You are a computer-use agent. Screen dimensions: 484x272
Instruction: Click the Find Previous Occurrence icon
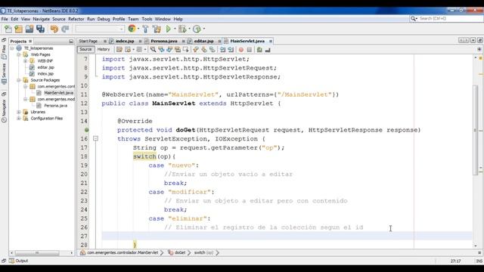pyautogui.click(x=161, y=50)
